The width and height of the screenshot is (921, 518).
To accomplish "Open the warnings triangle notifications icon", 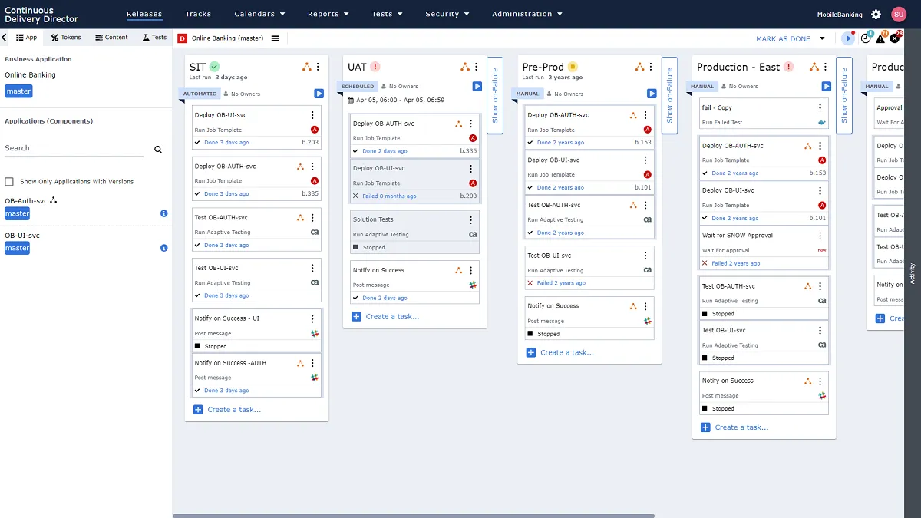I will (881, 38).
